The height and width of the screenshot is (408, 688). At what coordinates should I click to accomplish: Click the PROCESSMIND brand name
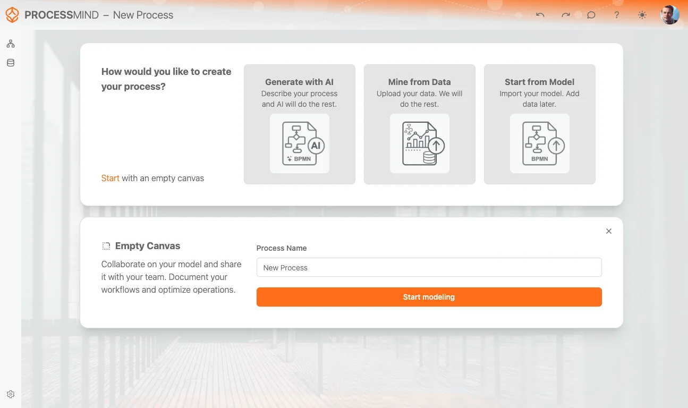click(x=62, y=15)
